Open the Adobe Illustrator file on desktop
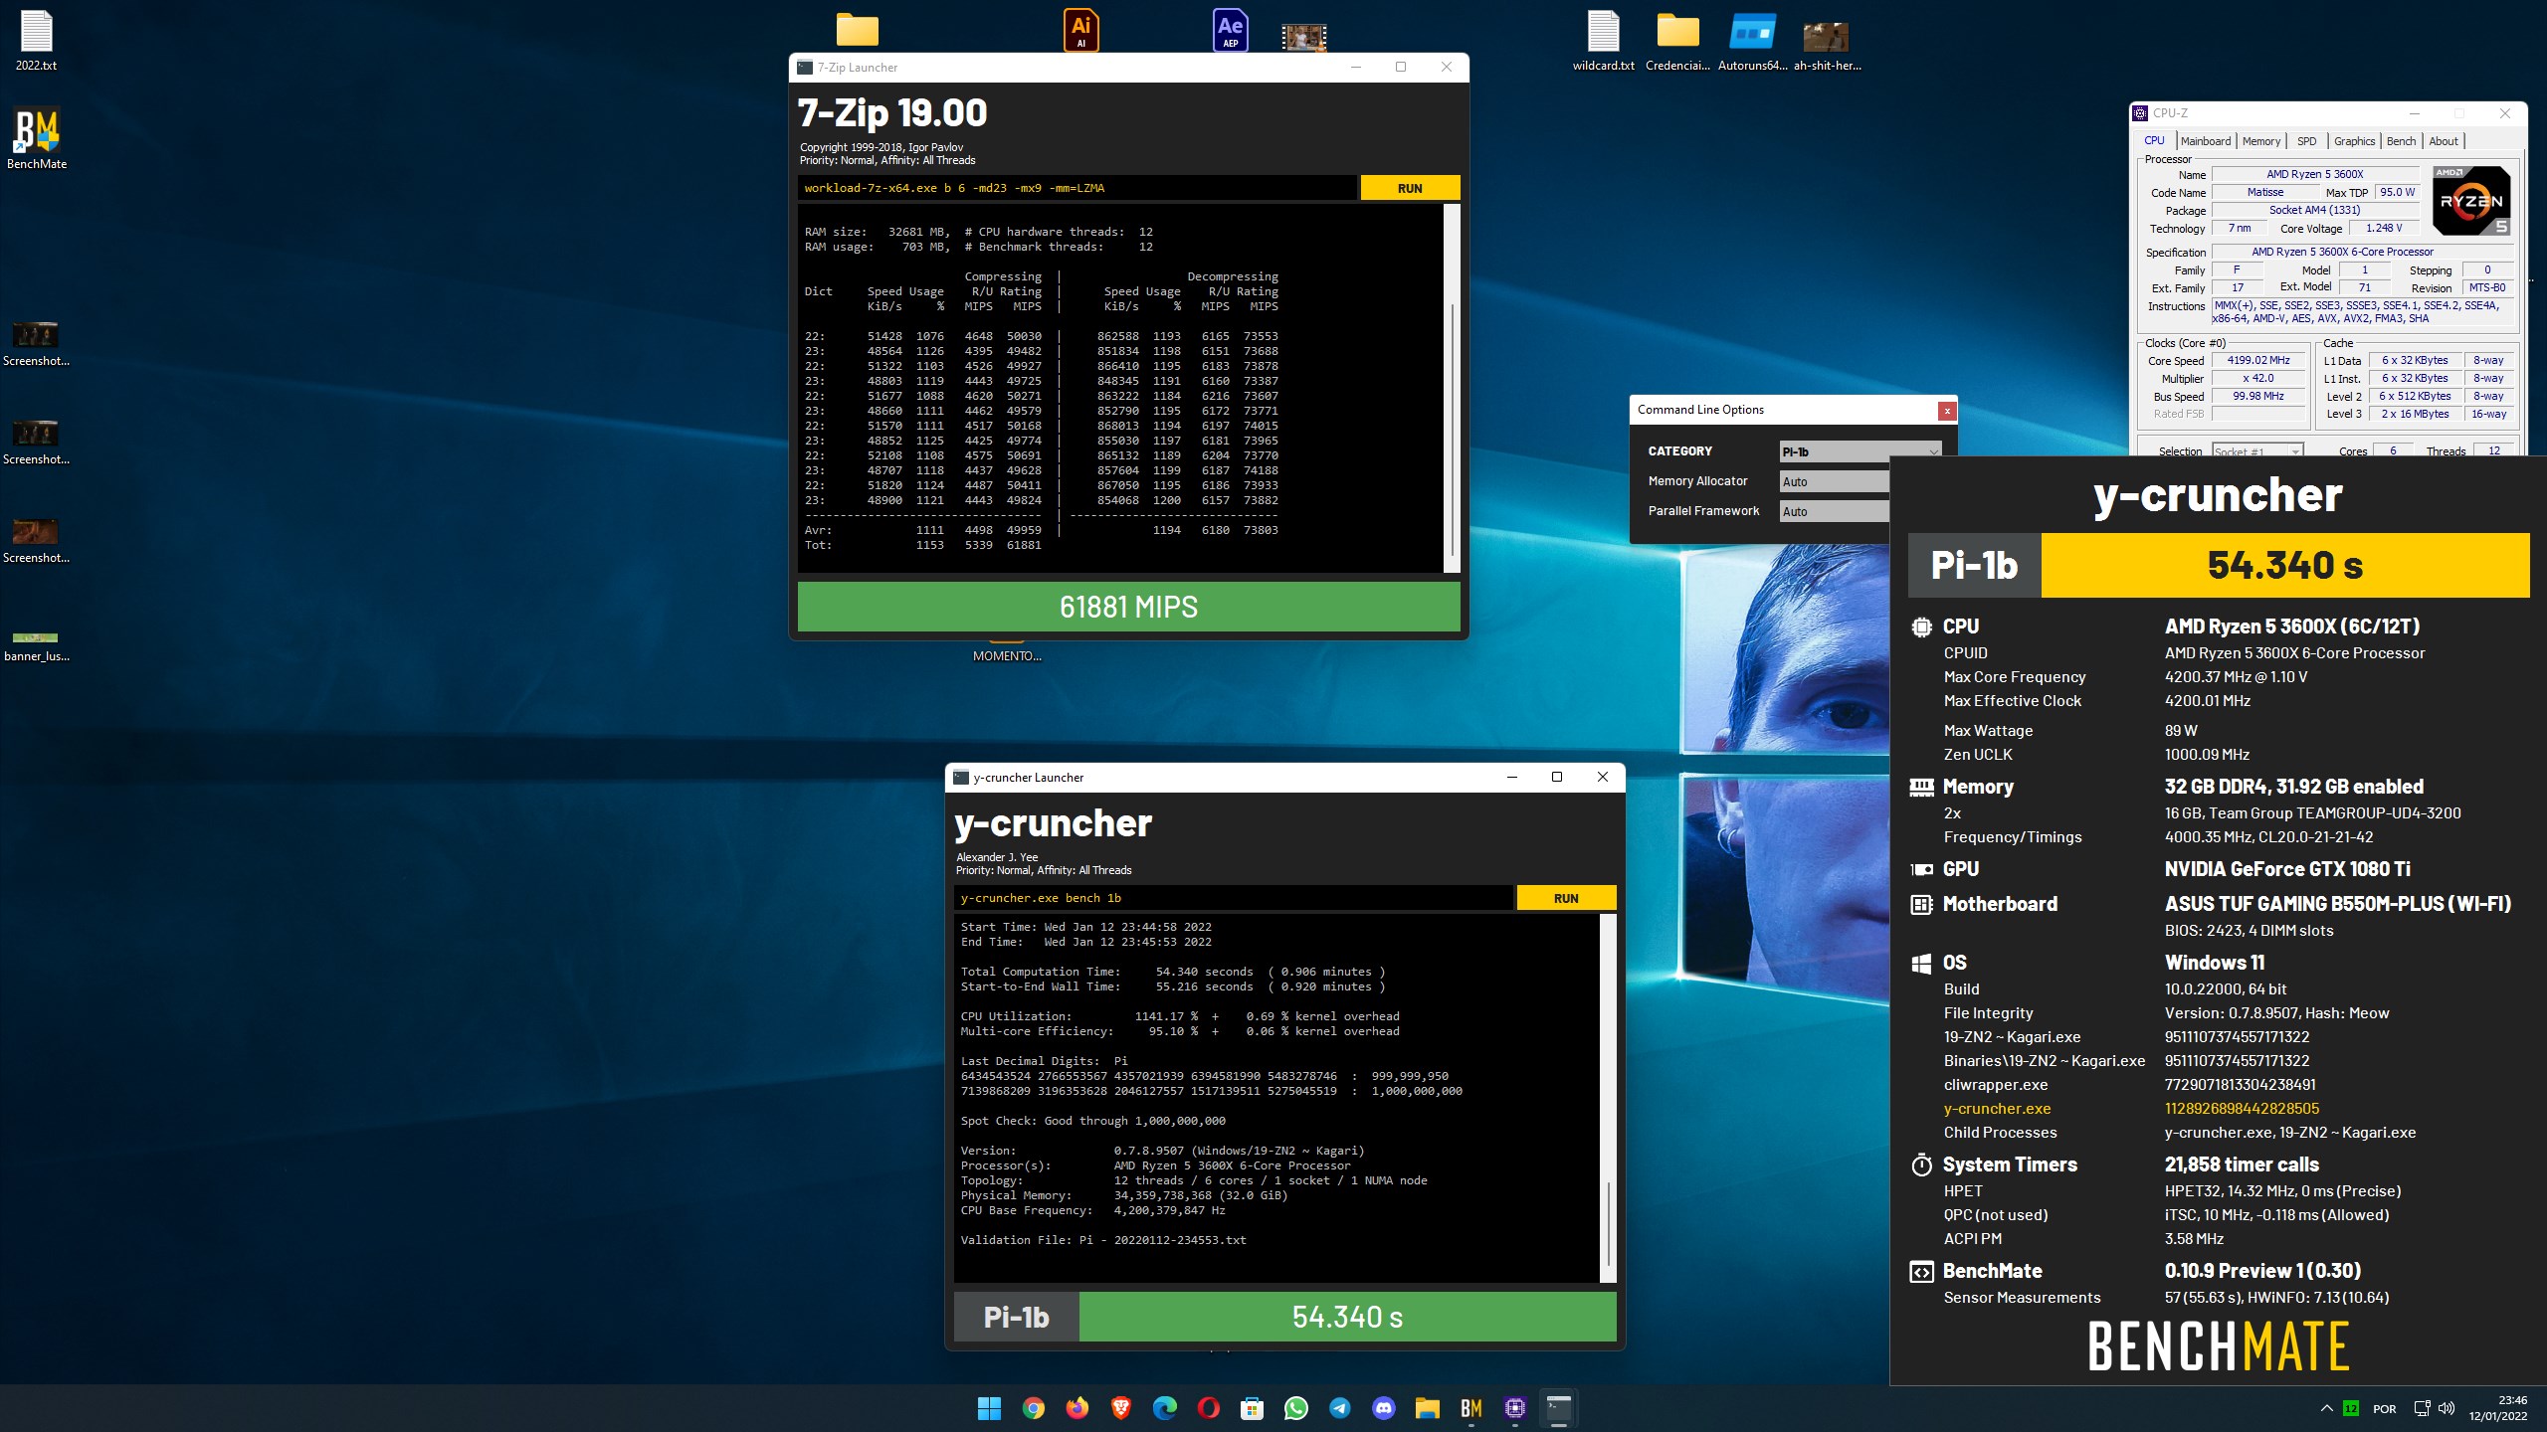Viewport: 2547px width, 1432px height. 1081,29
